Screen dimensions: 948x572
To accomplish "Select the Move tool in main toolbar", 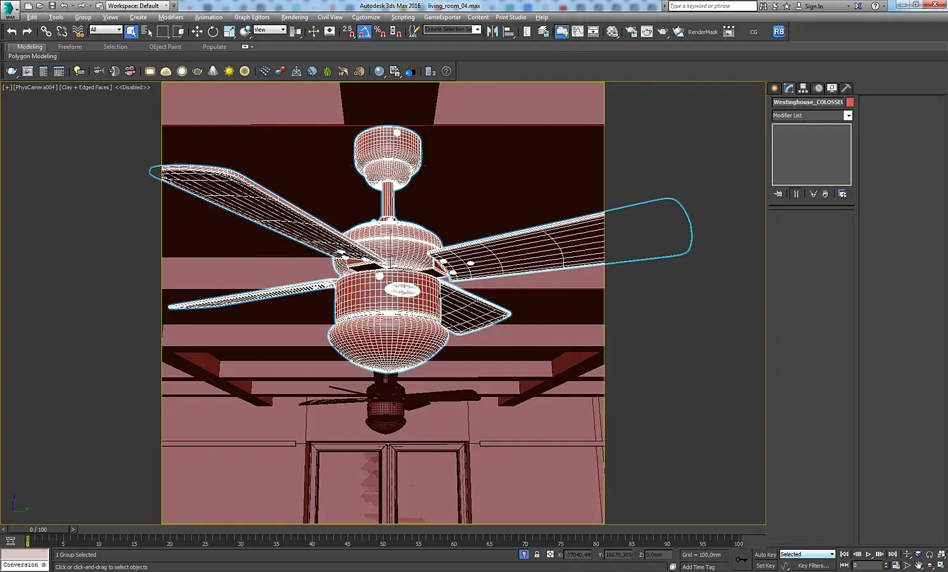I will tap(197, 31).
